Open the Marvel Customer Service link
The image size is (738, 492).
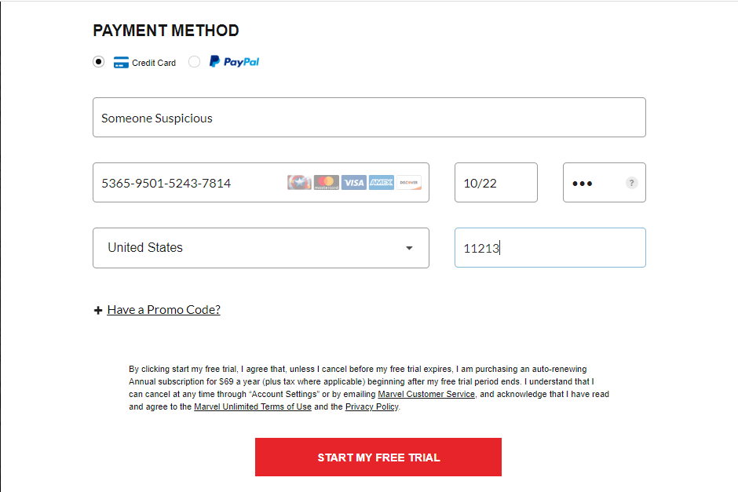(x=426, y=394)
